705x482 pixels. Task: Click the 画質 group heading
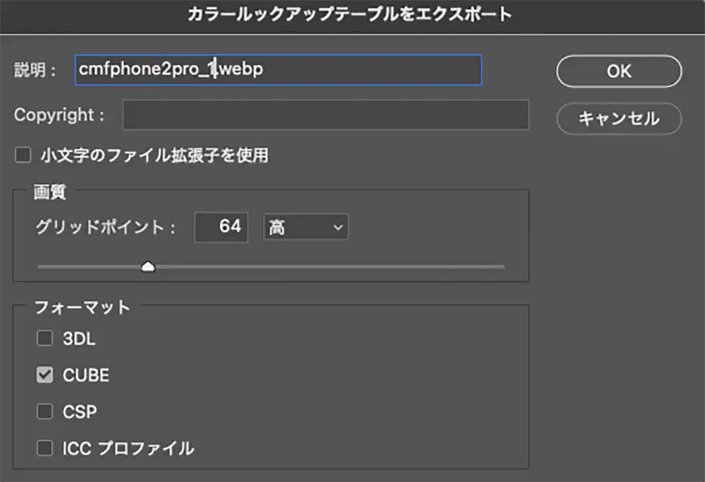pos(50,191)
